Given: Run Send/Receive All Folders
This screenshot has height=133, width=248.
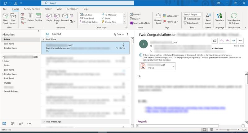Looking at the screenshot, I should tap(234, 19).
